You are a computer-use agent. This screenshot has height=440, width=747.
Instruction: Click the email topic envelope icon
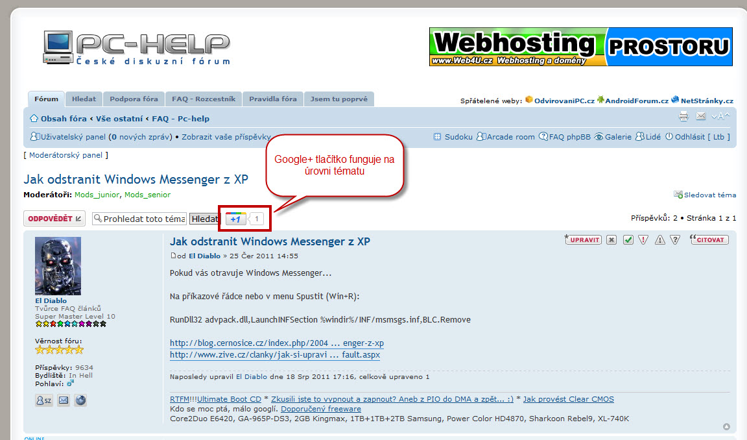(x=701, y=117)
